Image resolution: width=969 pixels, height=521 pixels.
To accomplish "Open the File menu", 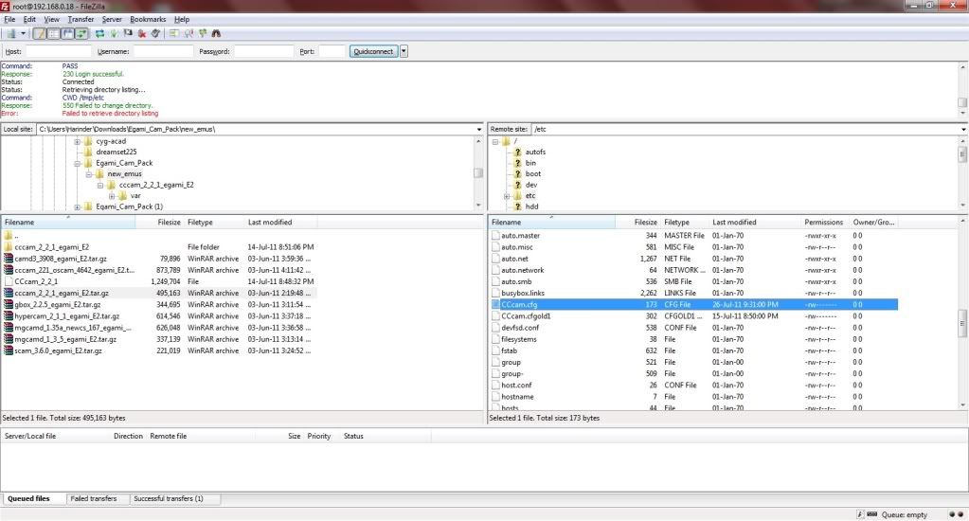I will point(9,19).
